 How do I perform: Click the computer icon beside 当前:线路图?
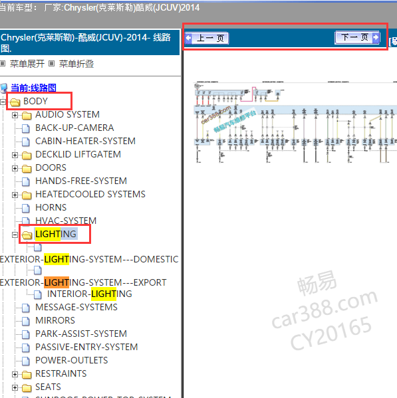click(4, 88)
